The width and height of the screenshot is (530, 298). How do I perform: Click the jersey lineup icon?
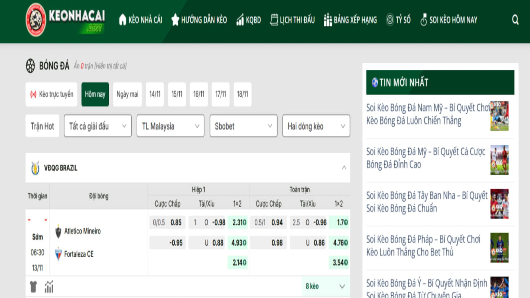pos(33,287)
